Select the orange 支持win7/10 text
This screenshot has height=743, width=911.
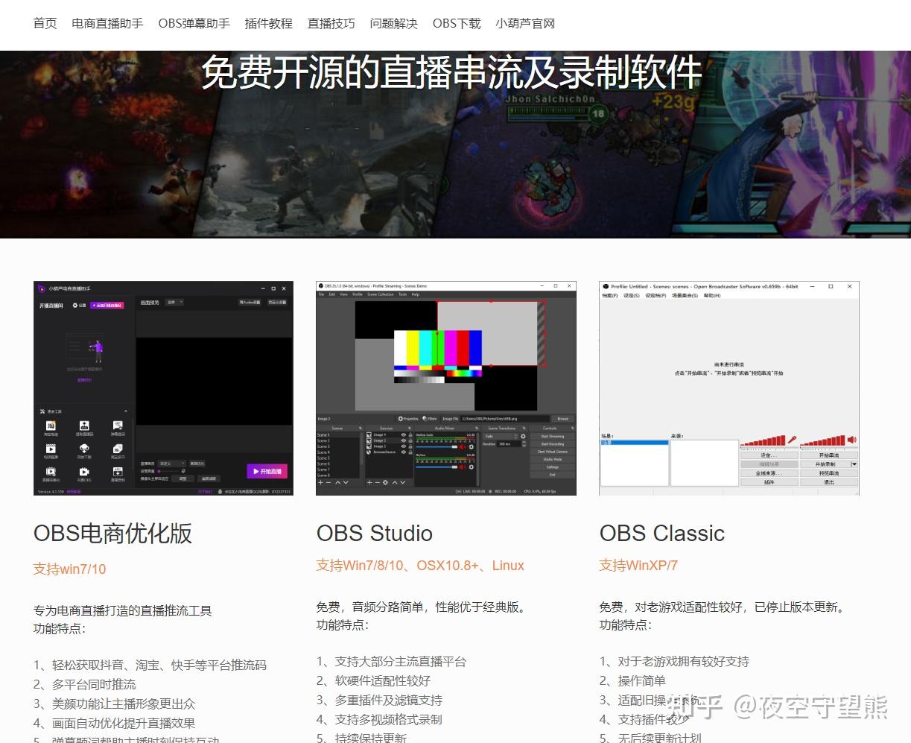69,569
